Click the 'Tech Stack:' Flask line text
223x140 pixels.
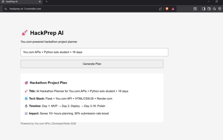[71, 98]
